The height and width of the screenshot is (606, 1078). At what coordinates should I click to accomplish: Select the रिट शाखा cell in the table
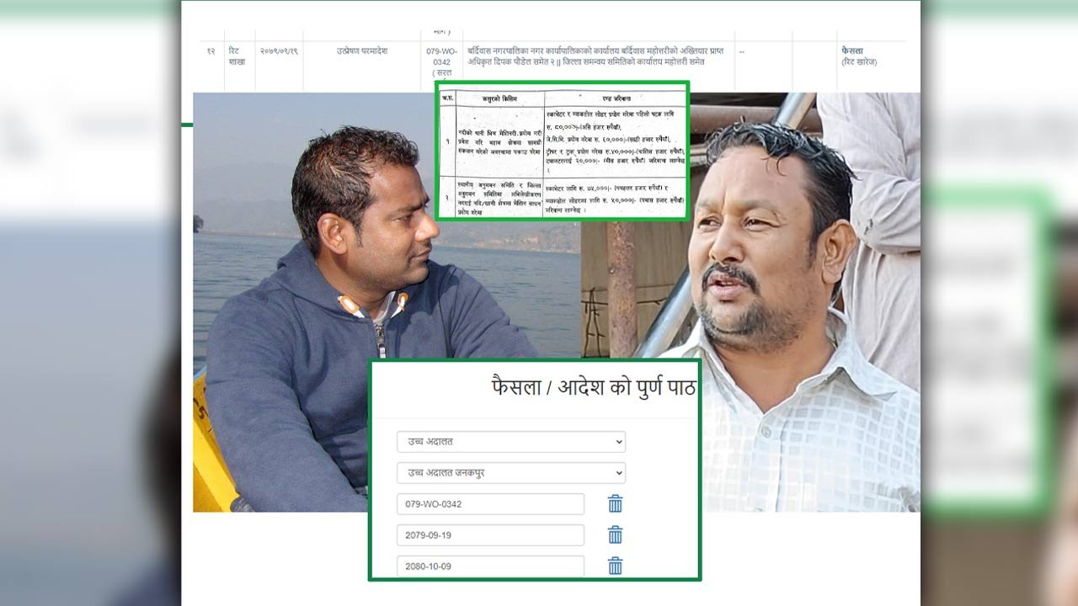237,56
